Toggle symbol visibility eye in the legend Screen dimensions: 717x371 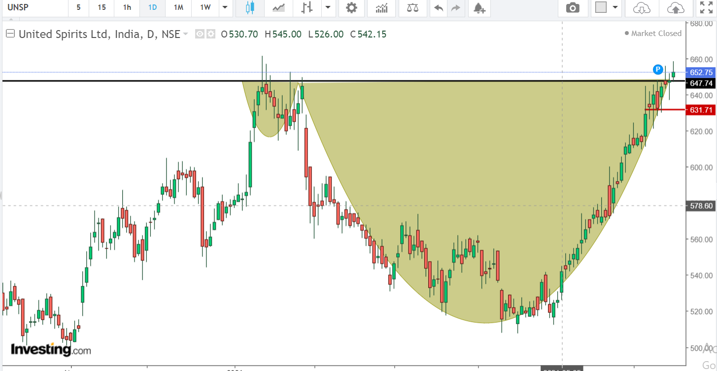200,34
